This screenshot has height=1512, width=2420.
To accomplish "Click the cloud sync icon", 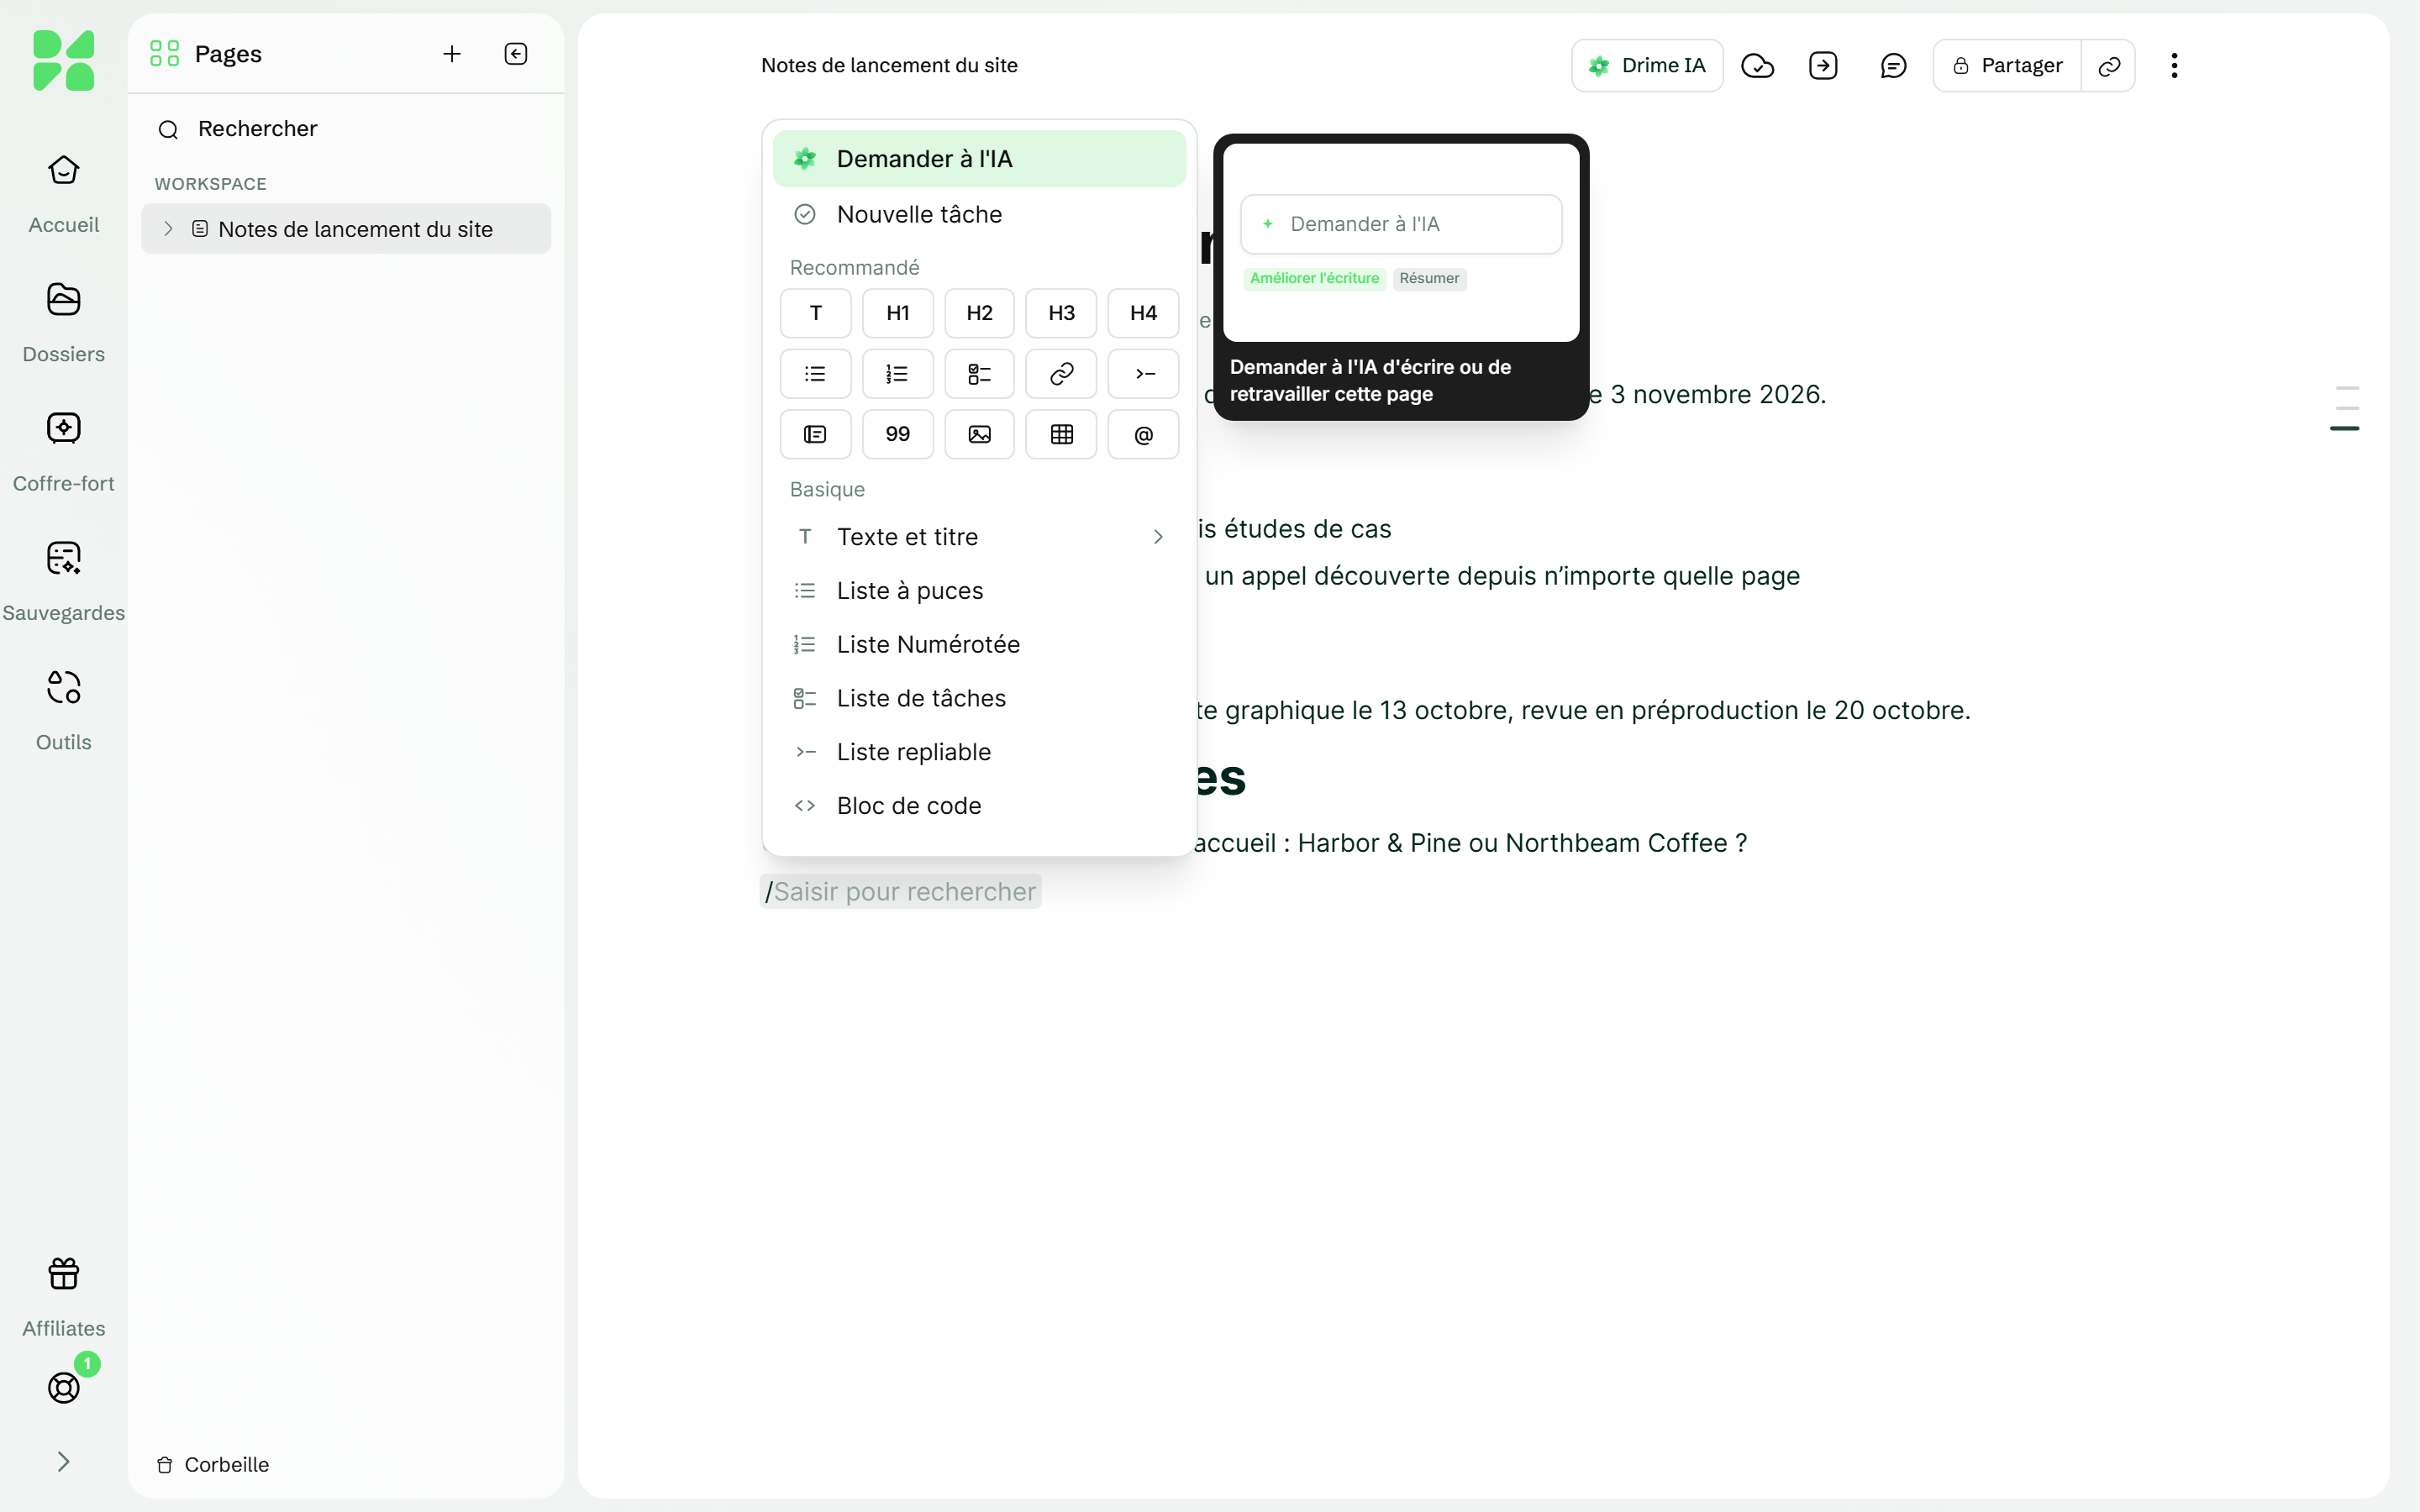I will 1757,66.
